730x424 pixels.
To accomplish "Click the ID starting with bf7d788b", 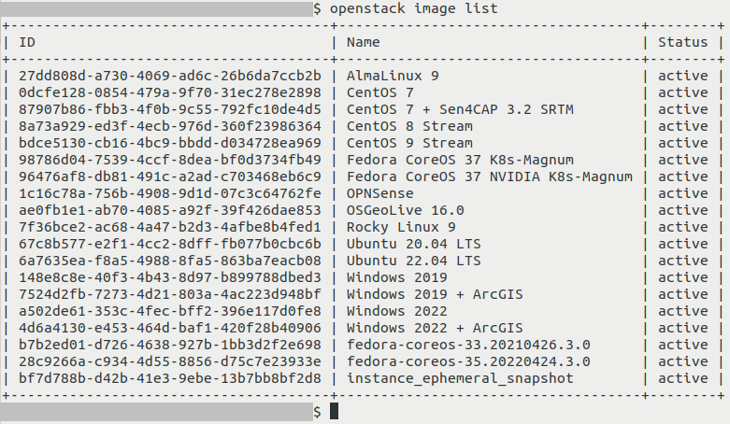I will click(x=169, y=378).
